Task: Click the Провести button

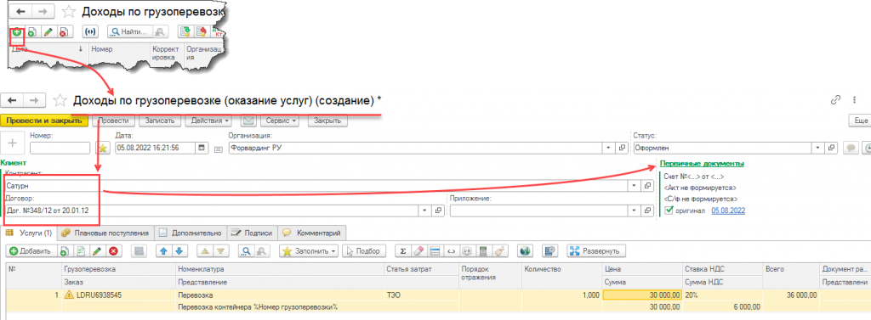Action: (115, 121)
